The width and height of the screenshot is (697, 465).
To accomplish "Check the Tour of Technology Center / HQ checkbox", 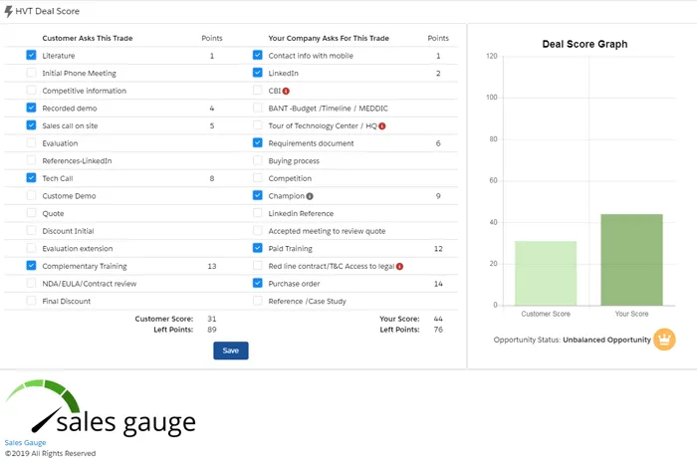I will click(x=257, y=125).
